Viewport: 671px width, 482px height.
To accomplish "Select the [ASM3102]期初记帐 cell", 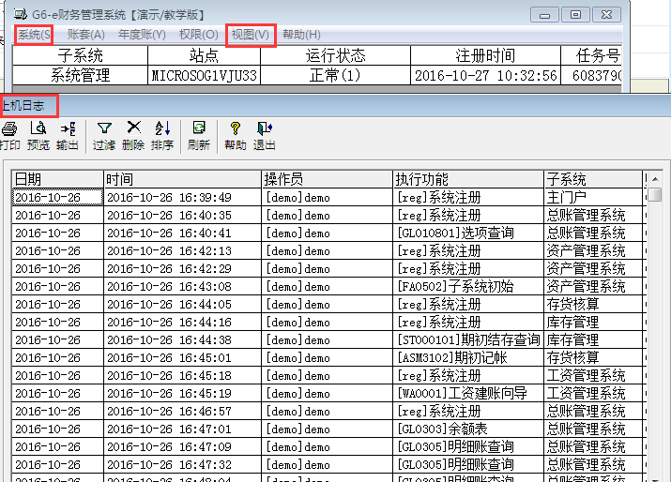I will [468, 358].
